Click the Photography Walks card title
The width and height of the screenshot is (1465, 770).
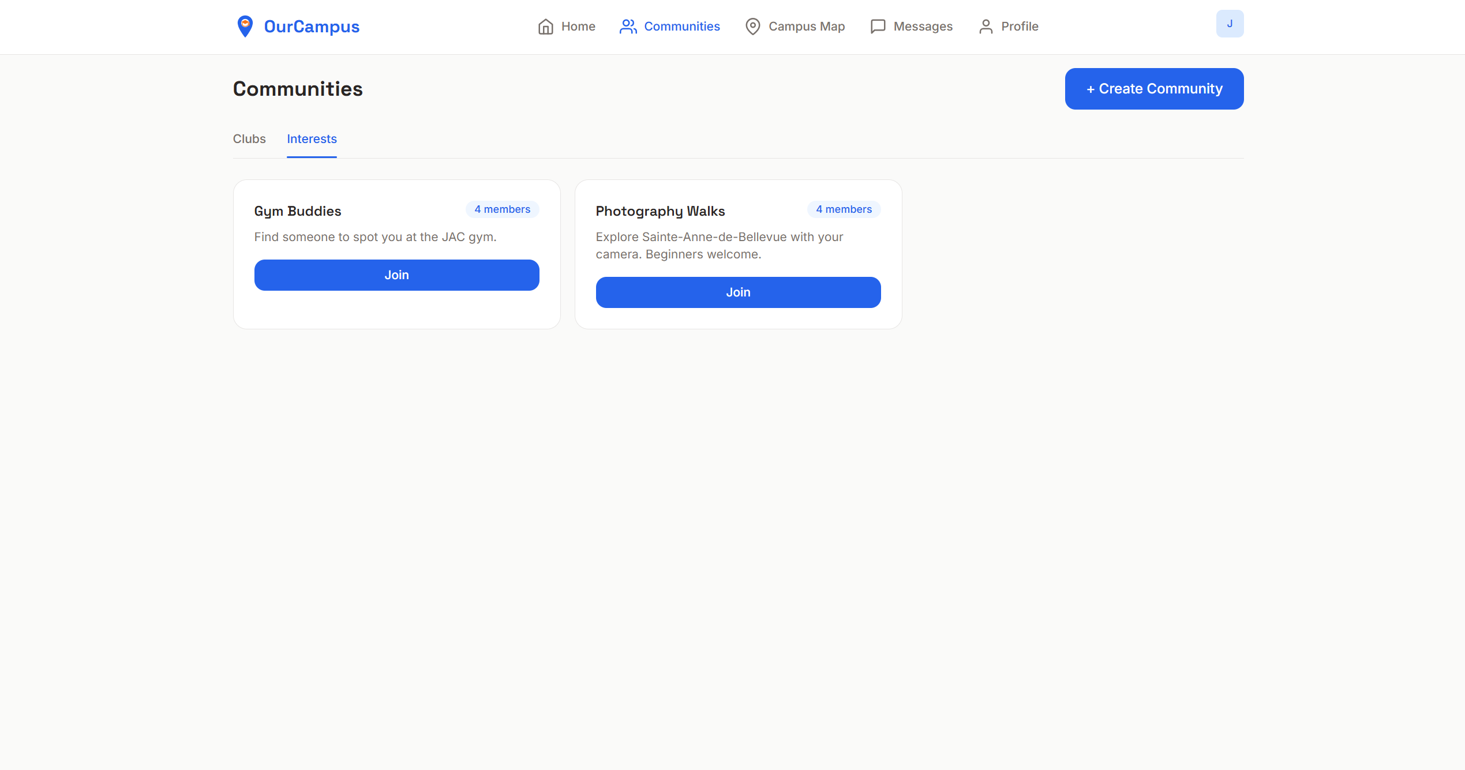[660, 211]
